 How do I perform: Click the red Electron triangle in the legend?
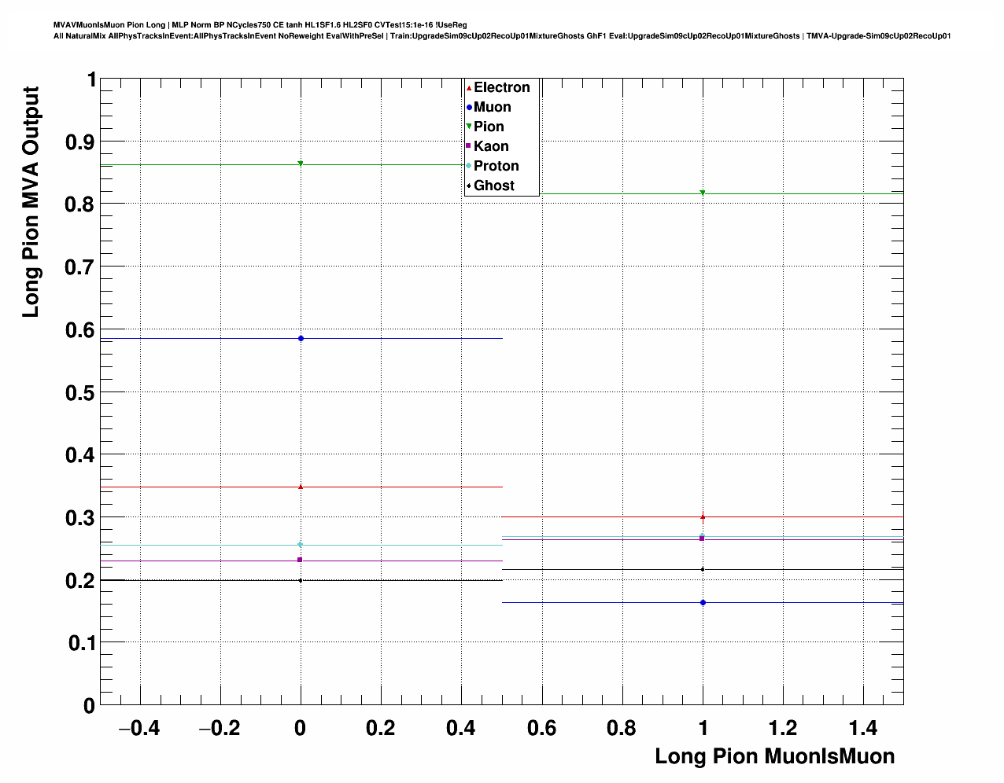coord(469,87)
